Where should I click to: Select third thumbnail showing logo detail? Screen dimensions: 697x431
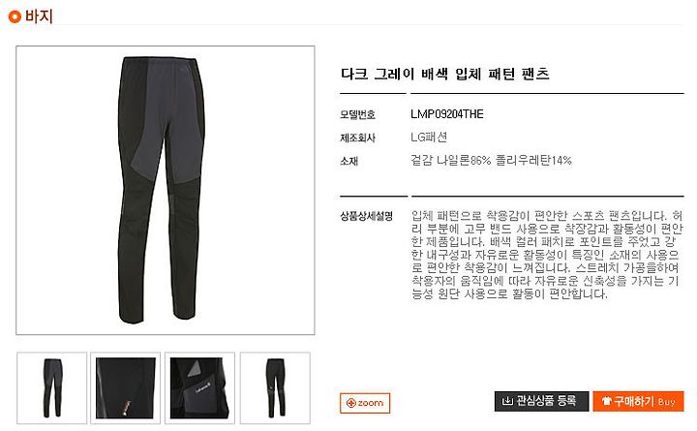pyautogui.click(x=199, y=387)
